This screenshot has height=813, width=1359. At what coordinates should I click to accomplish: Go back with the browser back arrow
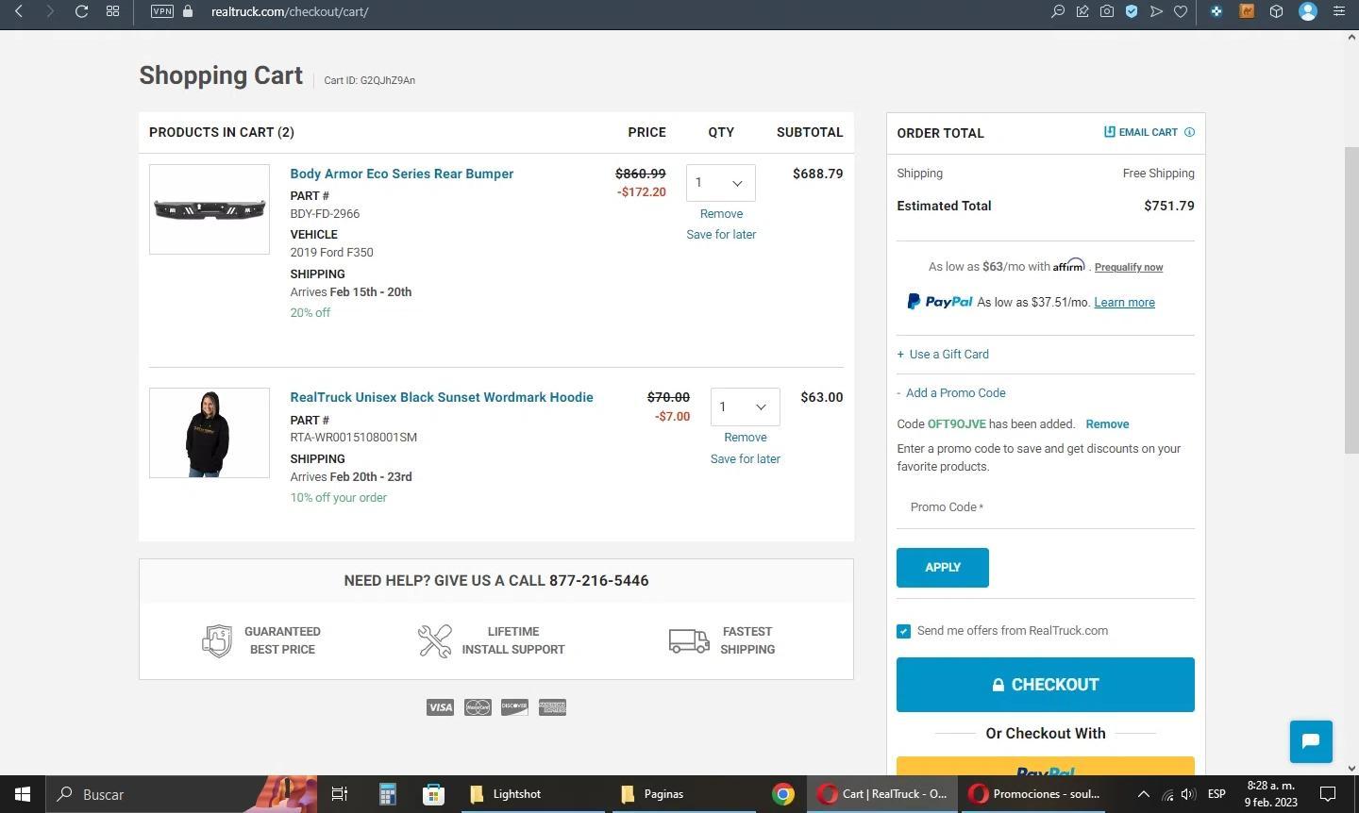tap(19, 11)
